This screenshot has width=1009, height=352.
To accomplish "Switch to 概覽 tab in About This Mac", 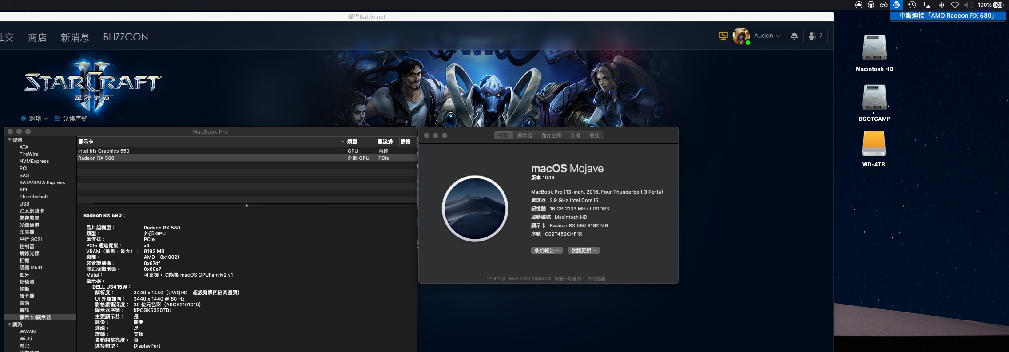I will (x=503, y=135).
